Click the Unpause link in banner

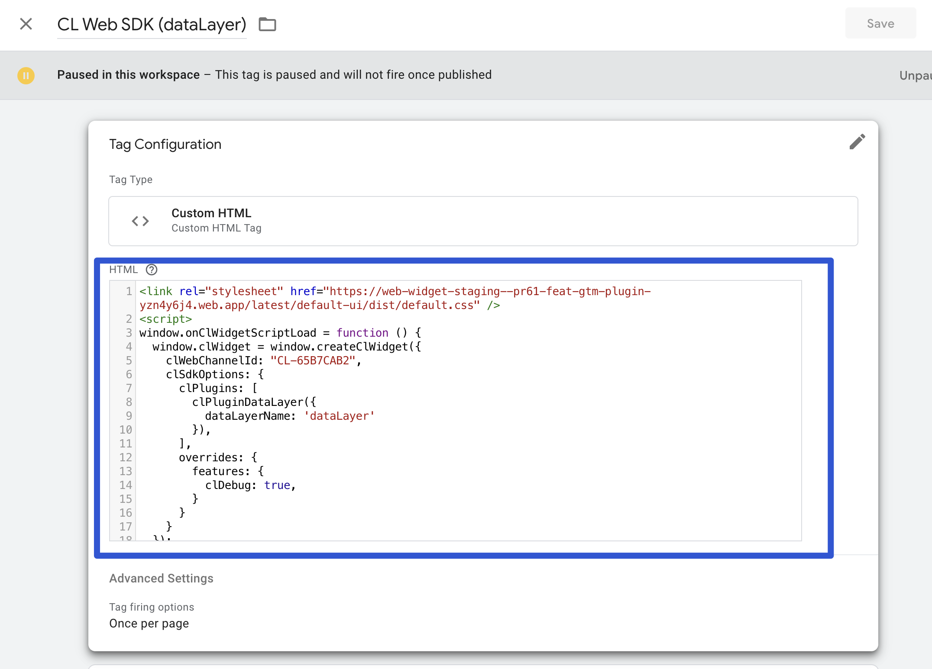pos(915,75)
